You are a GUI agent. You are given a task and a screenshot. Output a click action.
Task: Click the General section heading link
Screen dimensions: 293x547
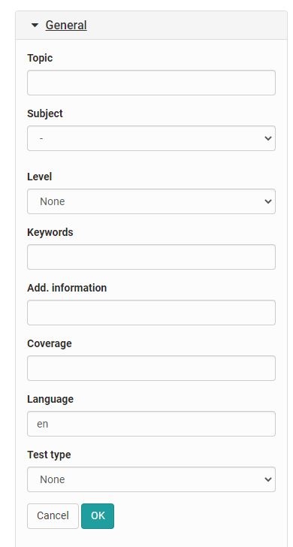click(x=66, y=25)
